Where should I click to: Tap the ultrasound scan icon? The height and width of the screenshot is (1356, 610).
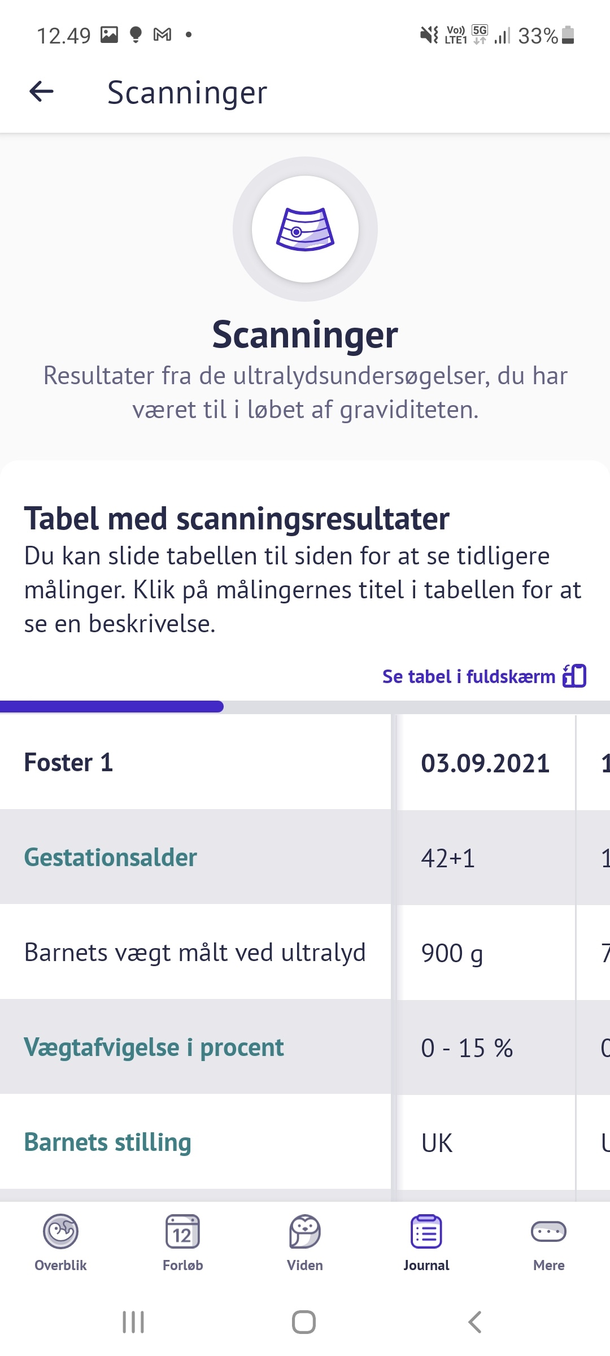click(305, 229)
